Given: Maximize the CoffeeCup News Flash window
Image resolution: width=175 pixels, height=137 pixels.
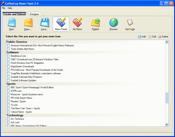Looking at the screenshot, I should [167, 4].
